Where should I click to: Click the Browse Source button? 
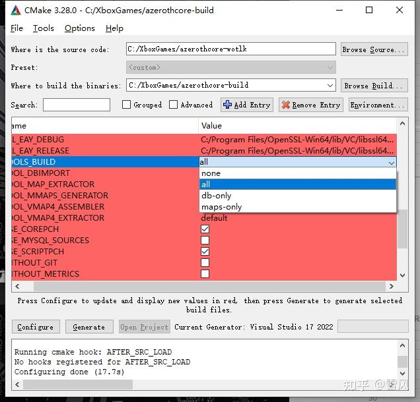[x=368, y=49]
